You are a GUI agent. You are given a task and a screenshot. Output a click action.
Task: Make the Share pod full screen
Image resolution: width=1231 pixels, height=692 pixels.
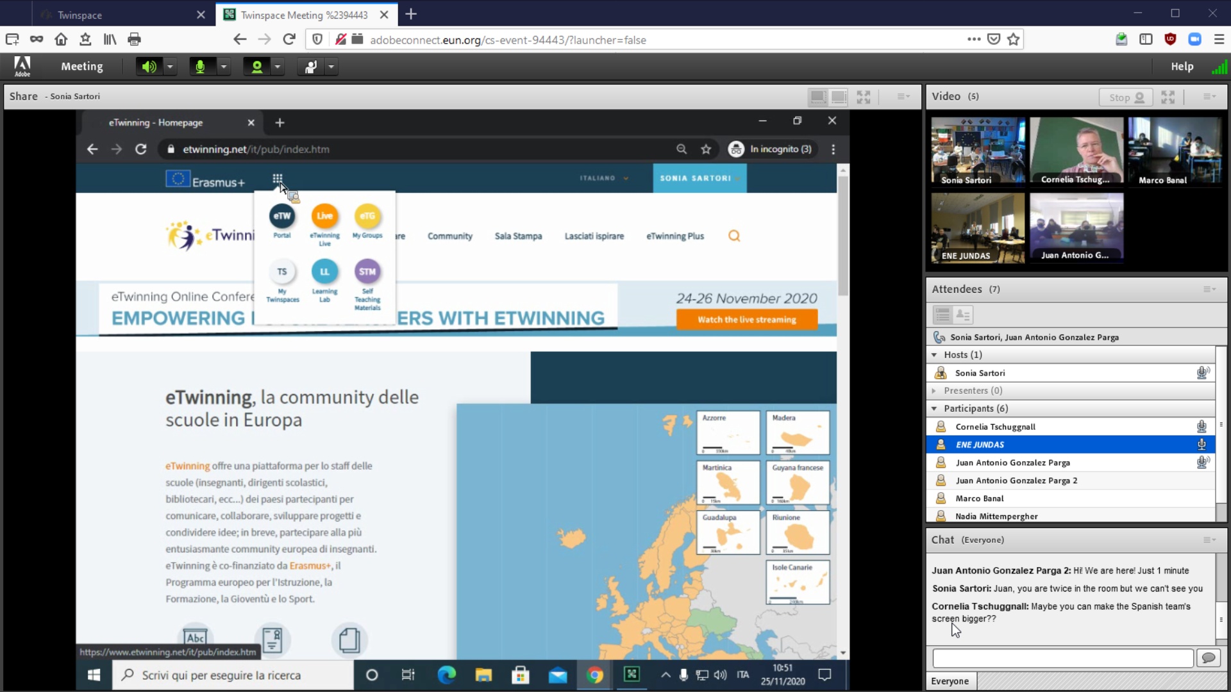point(864,97)
